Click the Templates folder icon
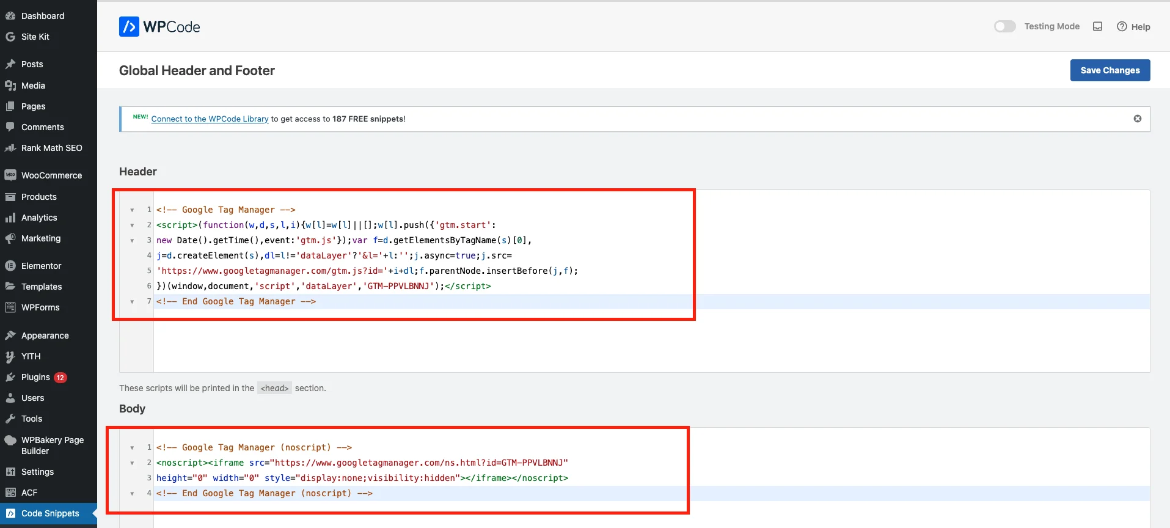The width and height of the screenshot is (1170, 528). point(10,287)
